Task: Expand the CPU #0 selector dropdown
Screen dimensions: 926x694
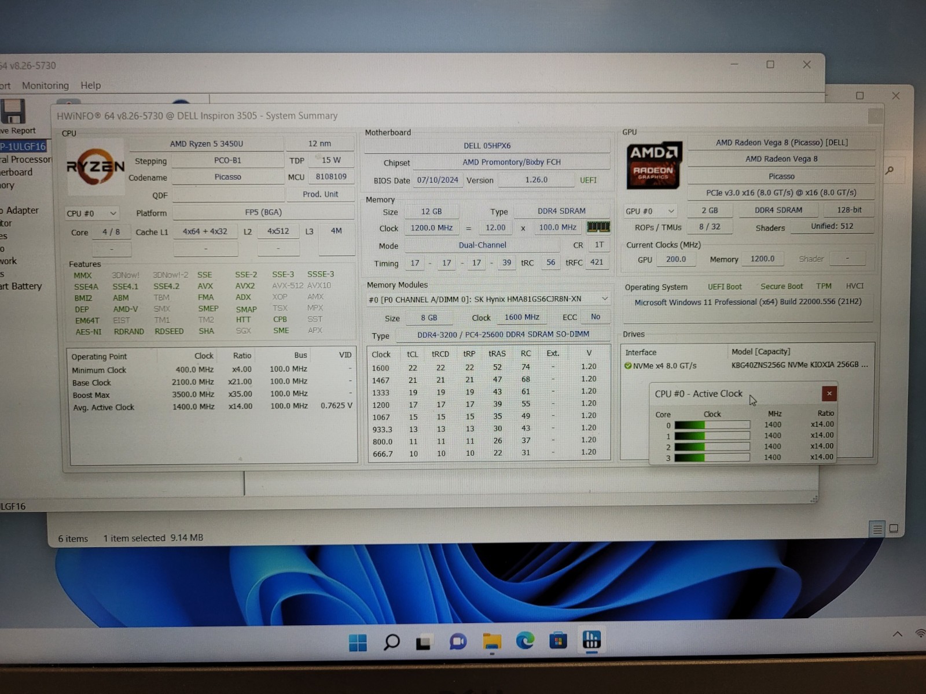Action: point(91,213)
